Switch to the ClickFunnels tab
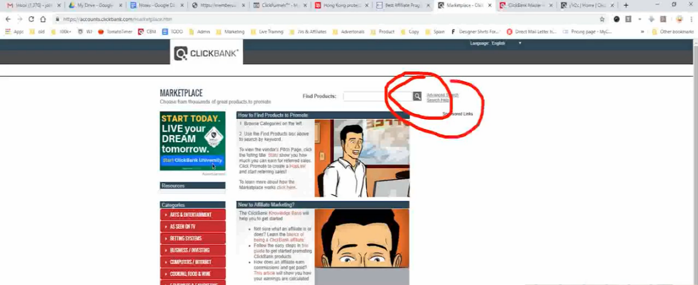698x285 pixels. tap(278, 6)
